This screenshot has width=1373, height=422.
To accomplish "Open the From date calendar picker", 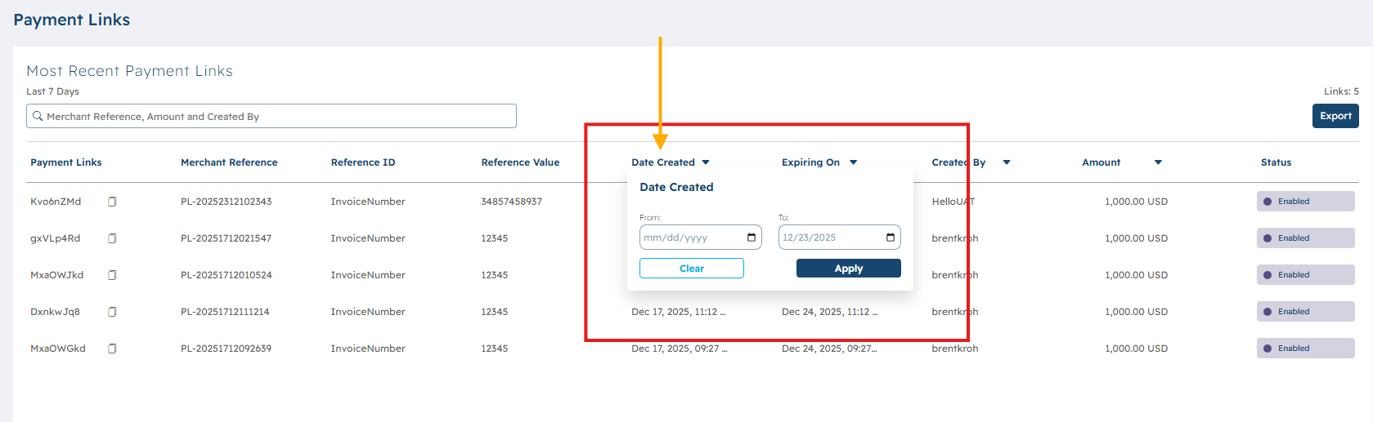I will 751,238.
